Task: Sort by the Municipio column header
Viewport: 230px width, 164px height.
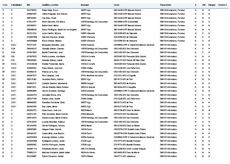Action: (85, 5)
